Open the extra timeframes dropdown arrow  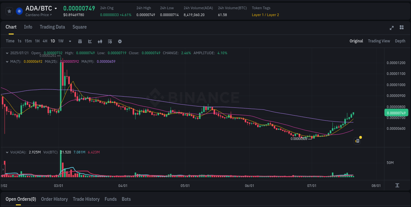tap(70, 41)
